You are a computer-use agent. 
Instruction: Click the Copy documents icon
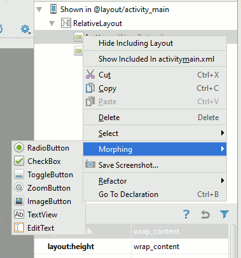[90, 88]
